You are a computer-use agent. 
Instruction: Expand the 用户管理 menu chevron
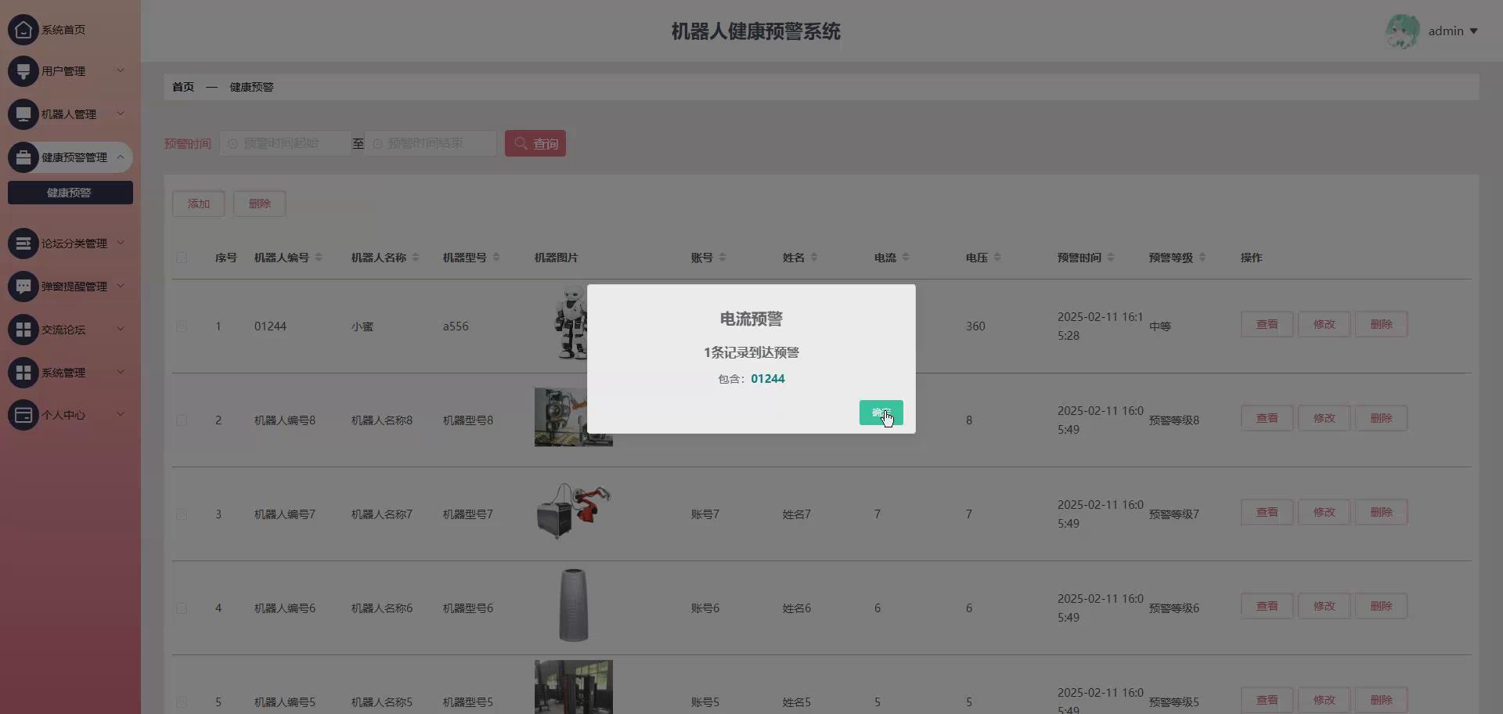coord(121,70)
